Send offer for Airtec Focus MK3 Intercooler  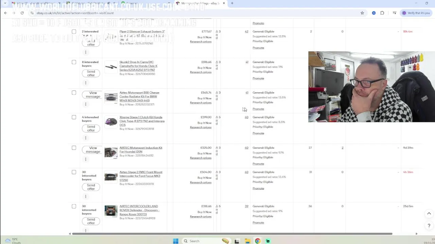pos(91,187)
